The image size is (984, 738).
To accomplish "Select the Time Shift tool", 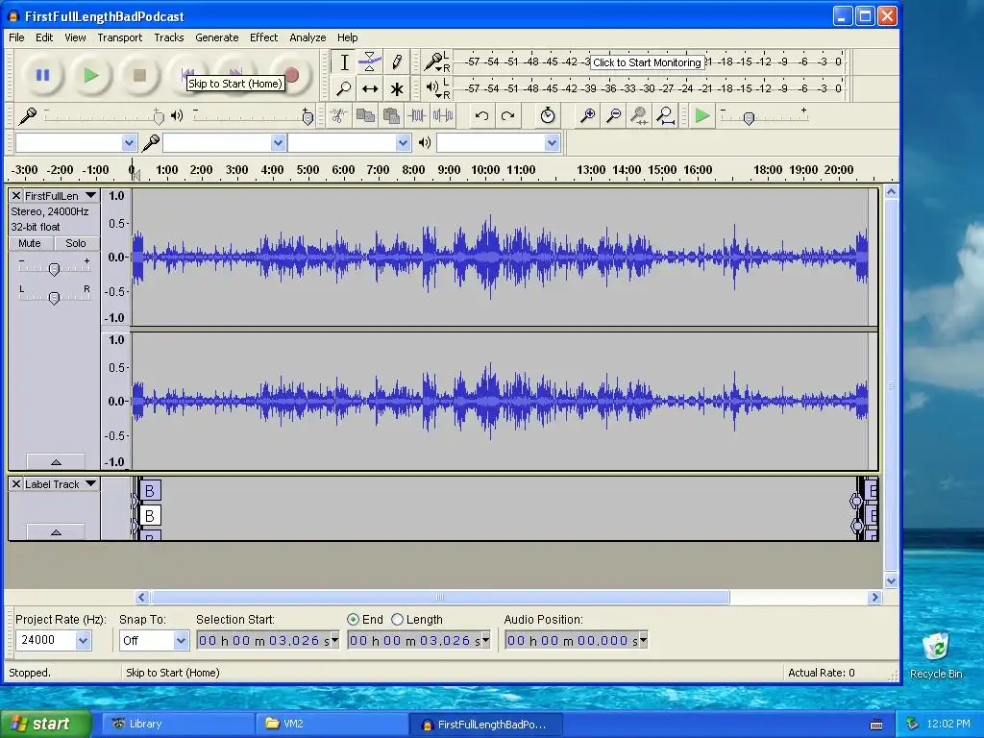I will tap(370, 88).
